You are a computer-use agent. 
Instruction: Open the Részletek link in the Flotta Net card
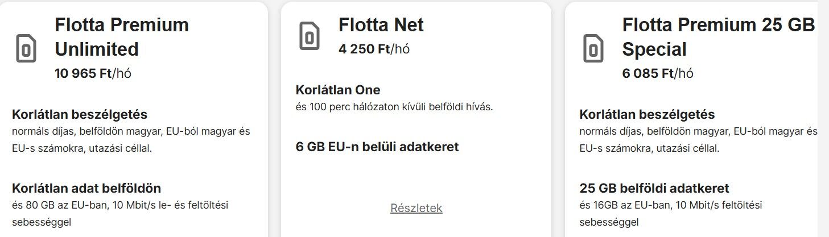(416, 208)
